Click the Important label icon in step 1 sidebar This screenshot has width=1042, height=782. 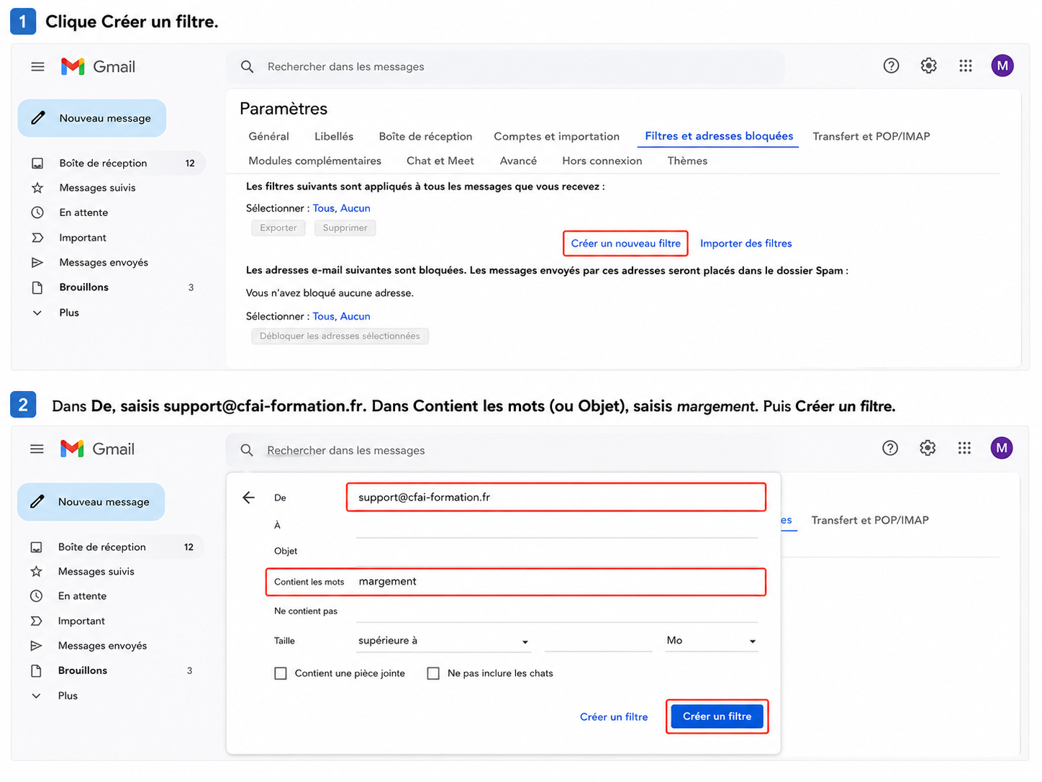(37, 238)
